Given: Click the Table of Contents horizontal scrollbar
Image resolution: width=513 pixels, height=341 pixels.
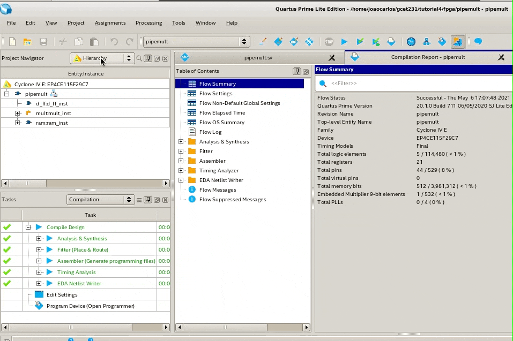Looking at the screenshot, I should [x=243, y=327].
